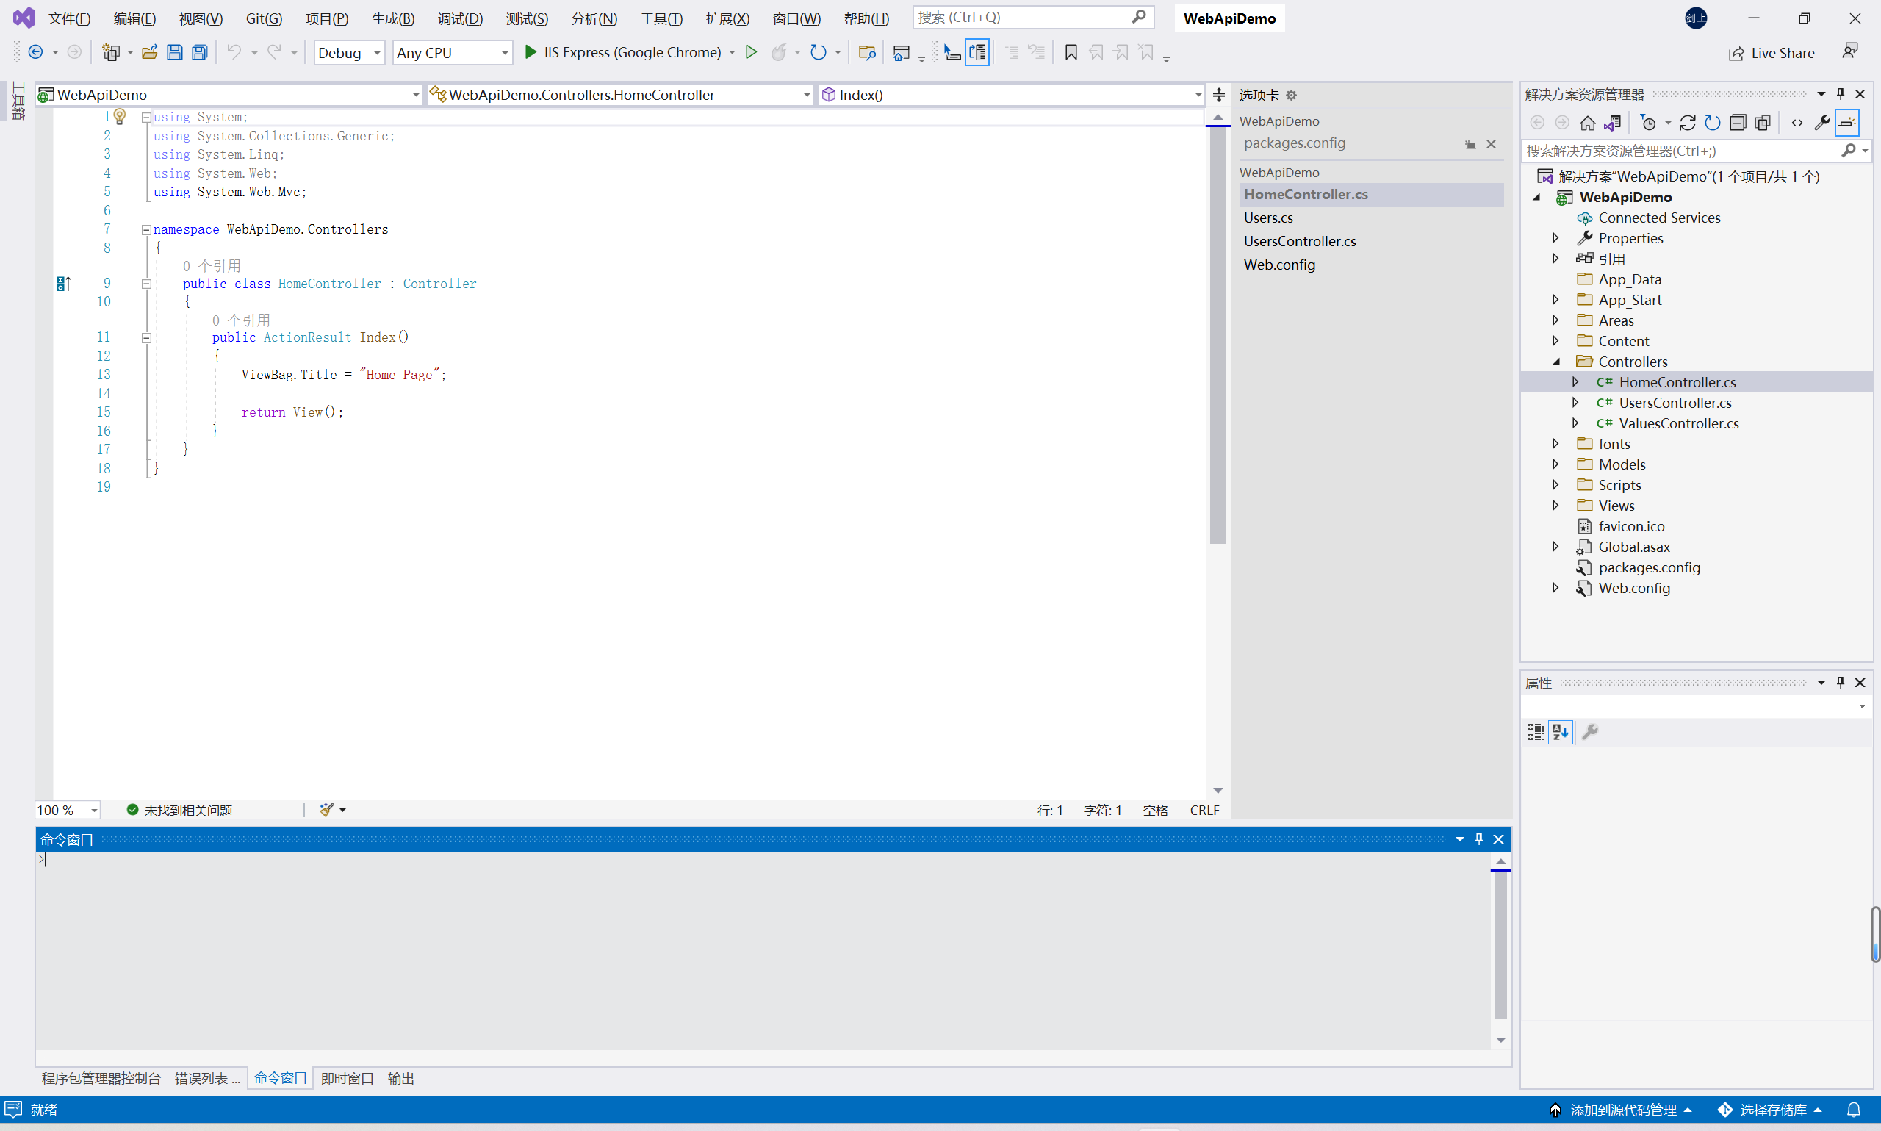Click the Save All toolbar icon
This screenshot has width=1881, height=1131.
pos(200,53)
